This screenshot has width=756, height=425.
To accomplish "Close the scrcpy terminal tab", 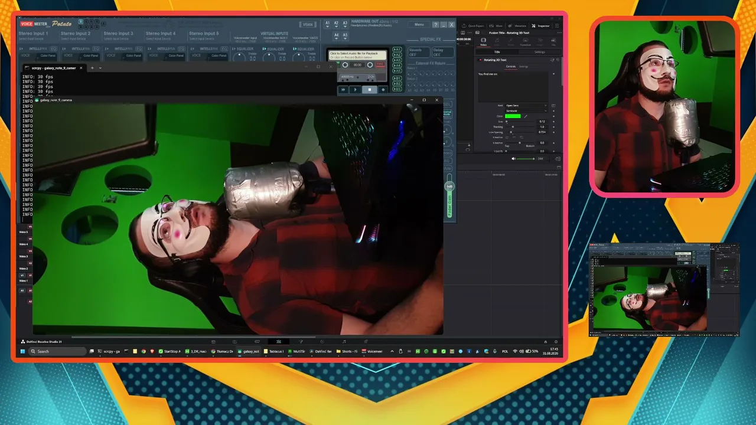I will pos(82,68).
